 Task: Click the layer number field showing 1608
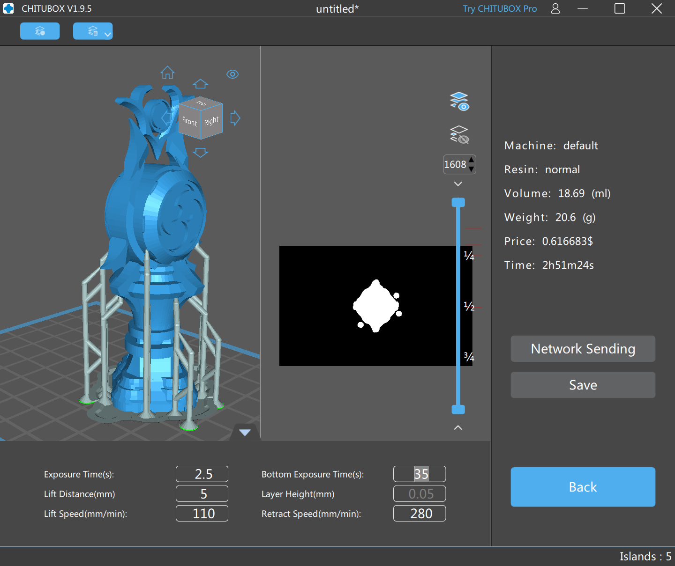[x=455, y=164]
